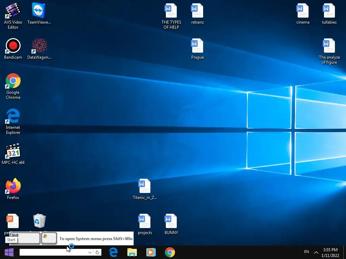The image size is (346, 259).
Task: Open the media player taskbar icon
Action: coord(151,252)
